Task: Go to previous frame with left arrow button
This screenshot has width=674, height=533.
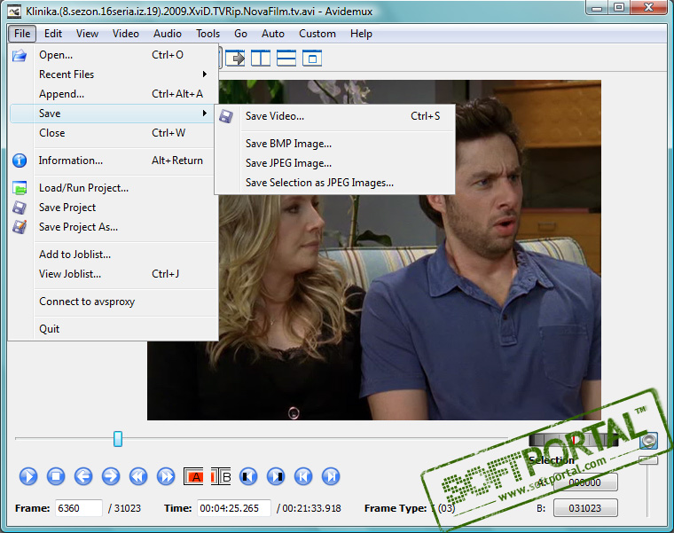Action: click(x=83, y=476)
